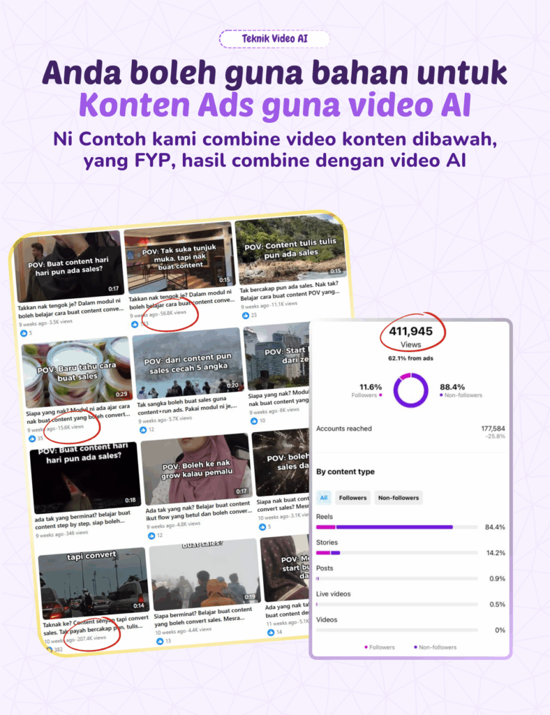Image resolution: width=550 pixels, height=715 pixels.
Task: Click the Teknik Video AI badge
Action: point(274,39)
